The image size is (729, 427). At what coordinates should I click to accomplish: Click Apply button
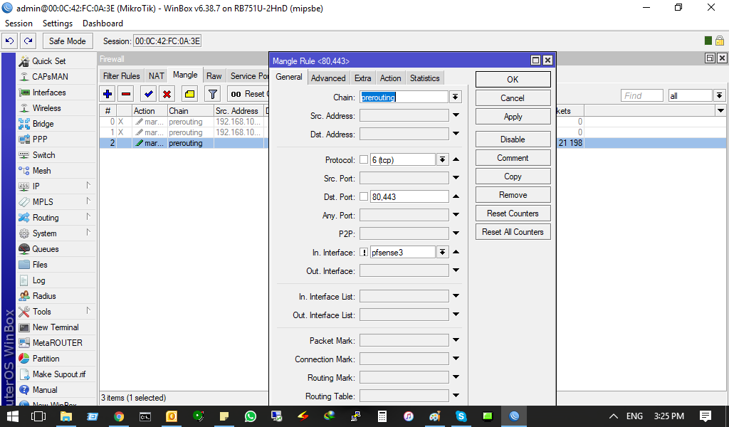pos(513,117)
